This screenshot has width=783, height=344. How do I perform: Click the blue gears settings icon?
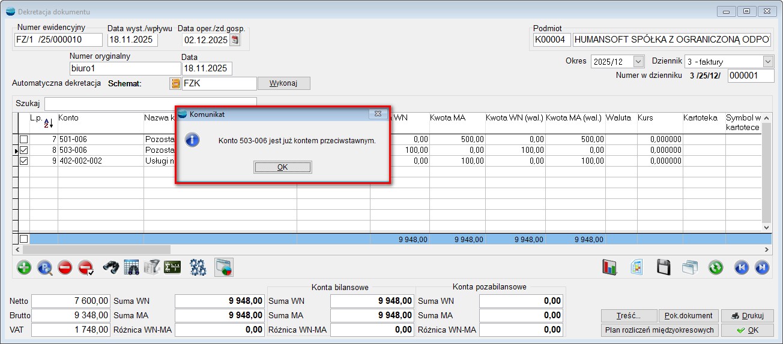pos(198,267)
